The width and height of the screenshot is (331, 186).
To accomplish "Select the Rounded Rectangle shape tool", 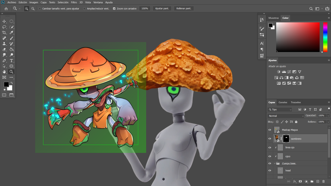I will (11, 66).
